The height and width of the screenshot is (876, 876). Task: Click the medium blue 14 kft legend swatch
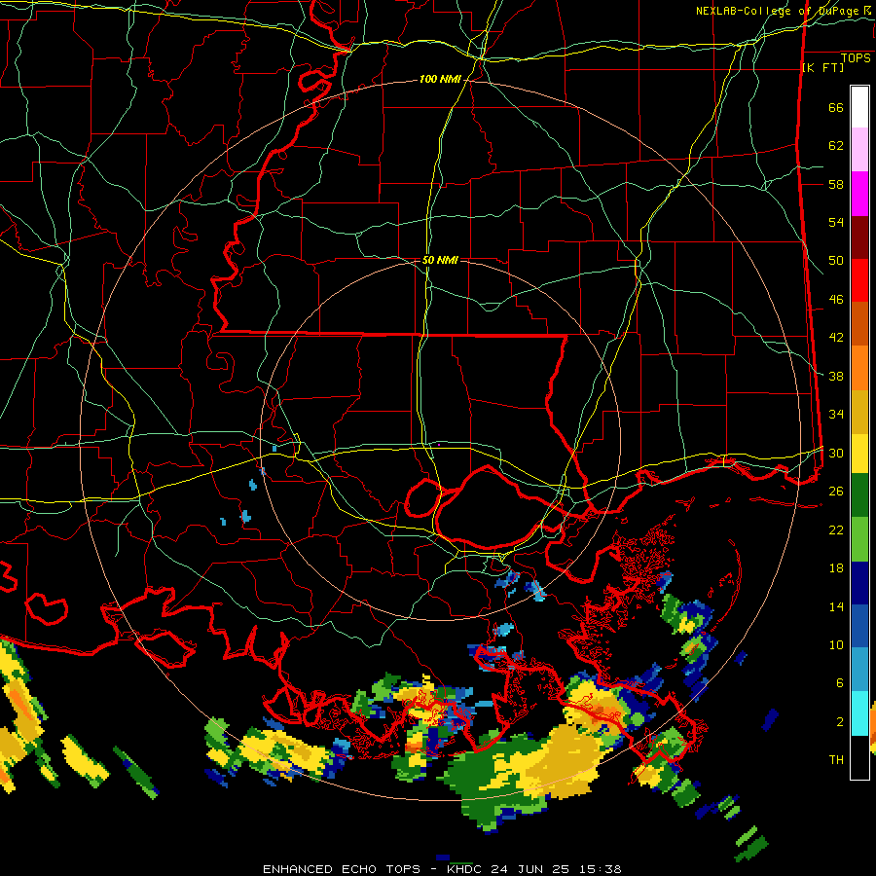click(x=859, y=626)
